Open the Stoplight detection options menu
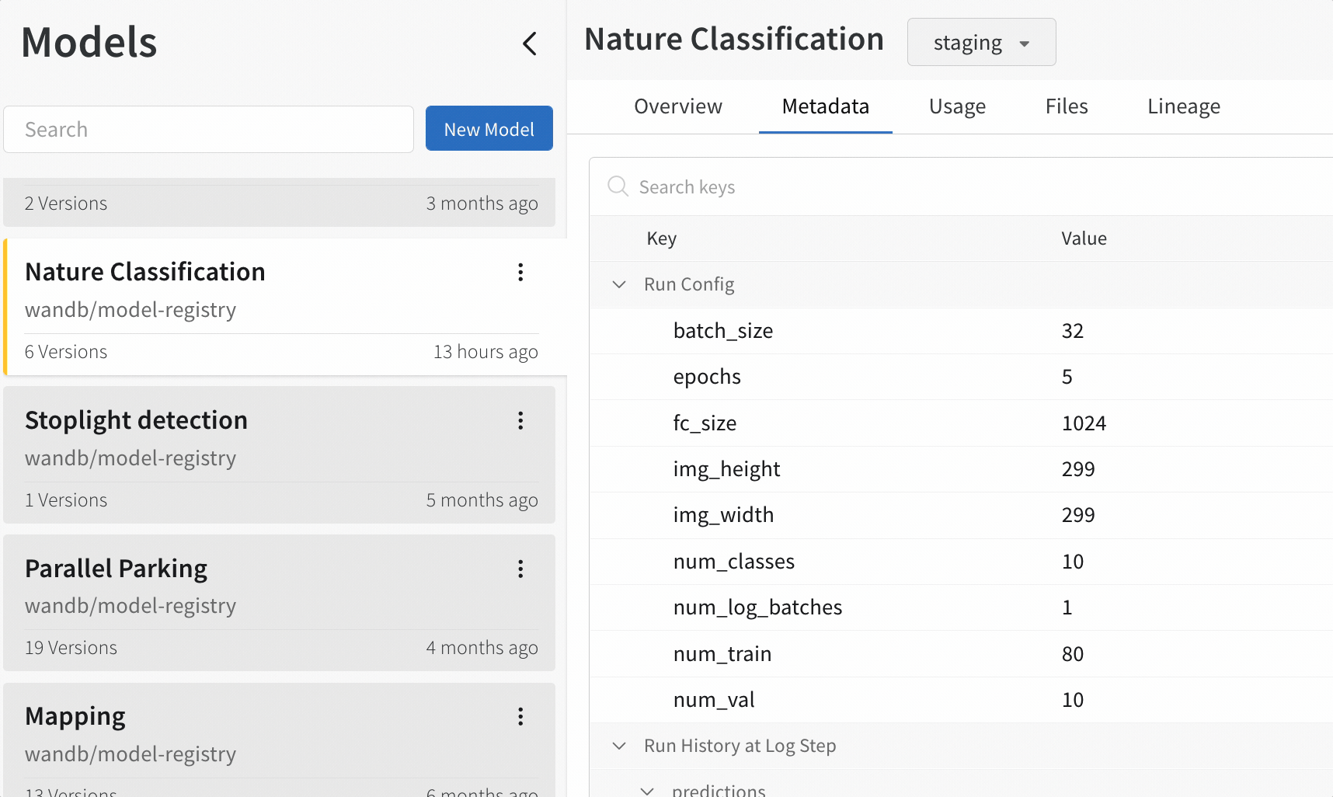Screen dimensions: 1333x797 click(520, 420)
